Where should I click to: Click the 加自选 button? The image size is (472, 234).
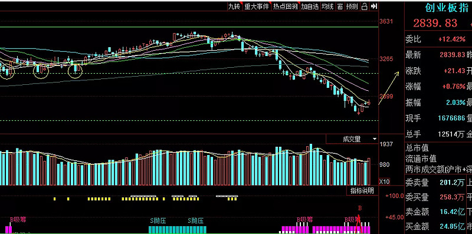coord(310,6)
